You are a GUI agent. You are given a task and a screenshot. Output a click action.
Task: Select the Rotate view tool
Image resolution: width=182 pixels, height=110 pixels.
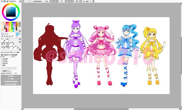[7, 37]
